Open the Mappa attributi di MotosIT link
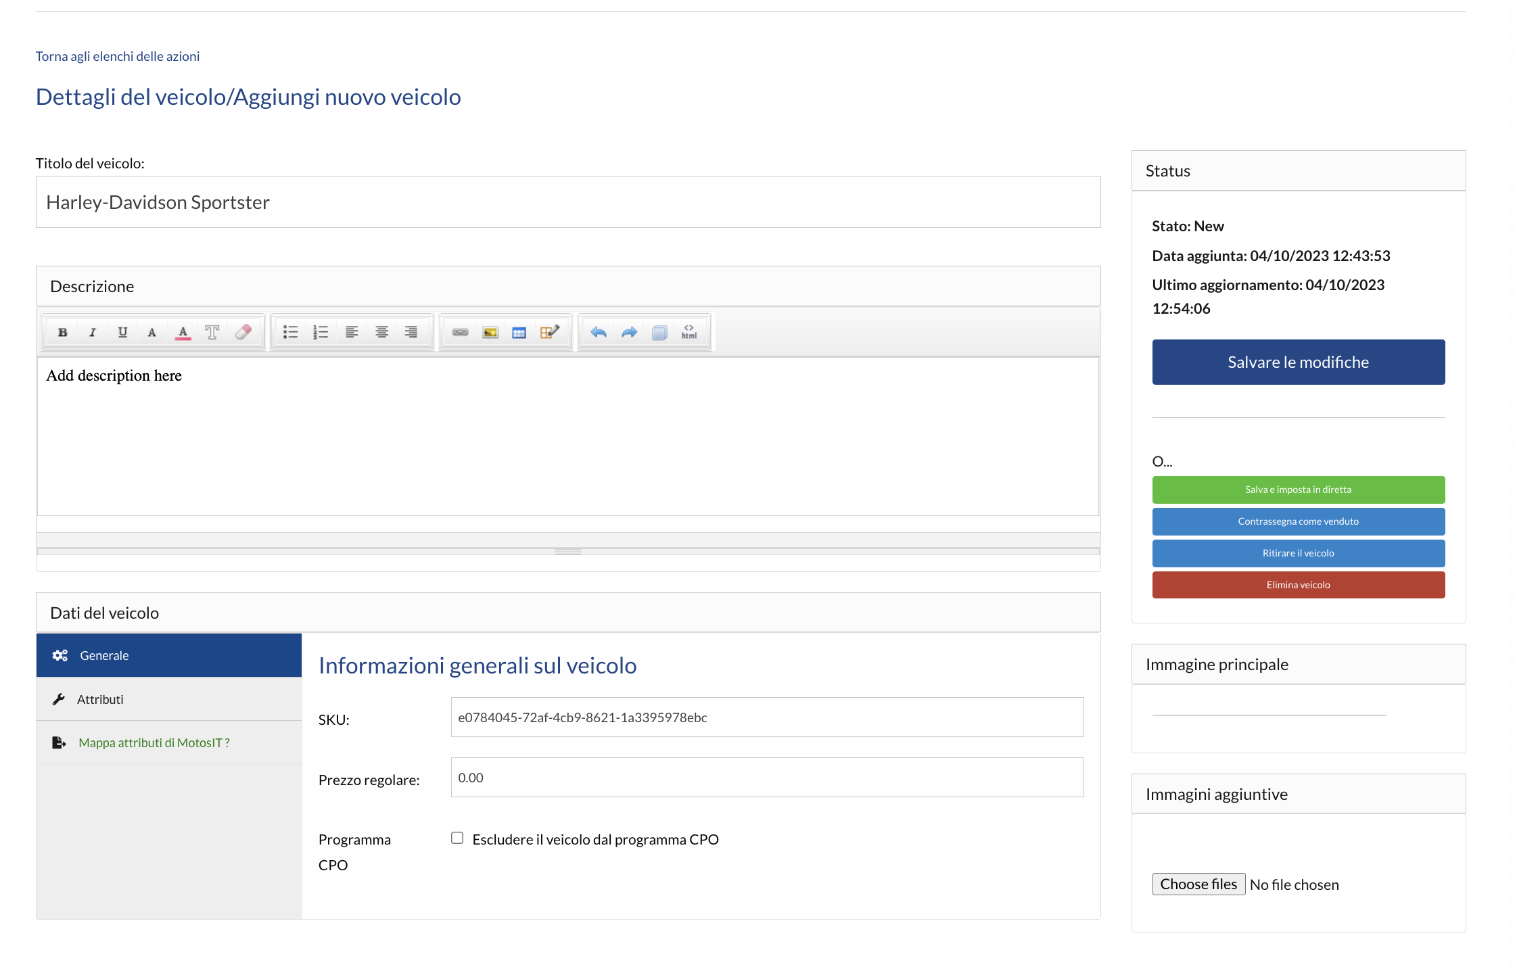Viewport: 1515px width, 971px height. 154,742
